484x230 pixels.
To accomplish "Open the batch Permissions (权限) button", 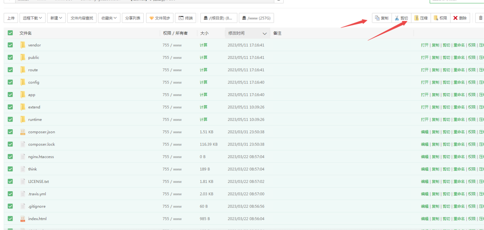I will [x=441, y=18].
